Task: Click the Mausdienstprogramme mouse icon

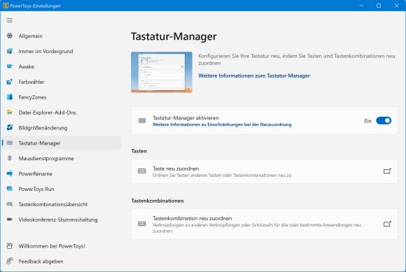Action: click(10, 158)
